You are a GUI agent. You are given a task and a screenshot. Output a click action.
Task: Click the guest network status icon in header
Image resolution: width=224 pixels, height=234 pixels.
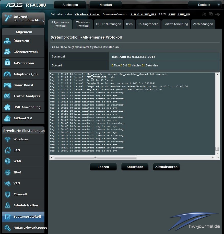204,14
